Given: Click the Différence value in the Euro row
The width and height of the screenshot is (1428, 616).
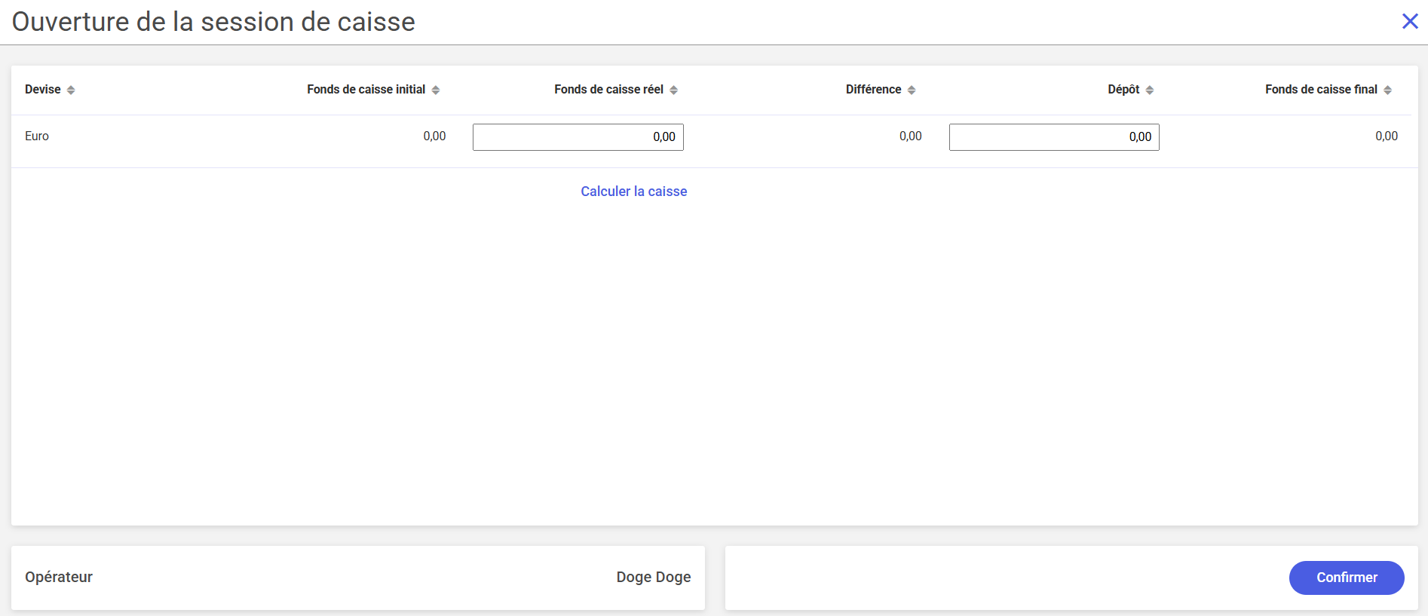Looking at the screenshot, I should [910, 136].
